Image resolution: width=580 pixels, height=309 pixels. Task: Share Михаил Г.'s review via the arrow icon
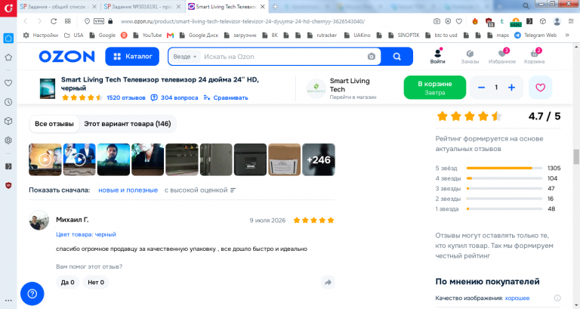(328, 283)
